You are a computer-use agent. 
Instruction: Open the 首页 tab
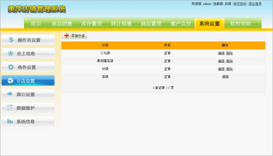36,23
